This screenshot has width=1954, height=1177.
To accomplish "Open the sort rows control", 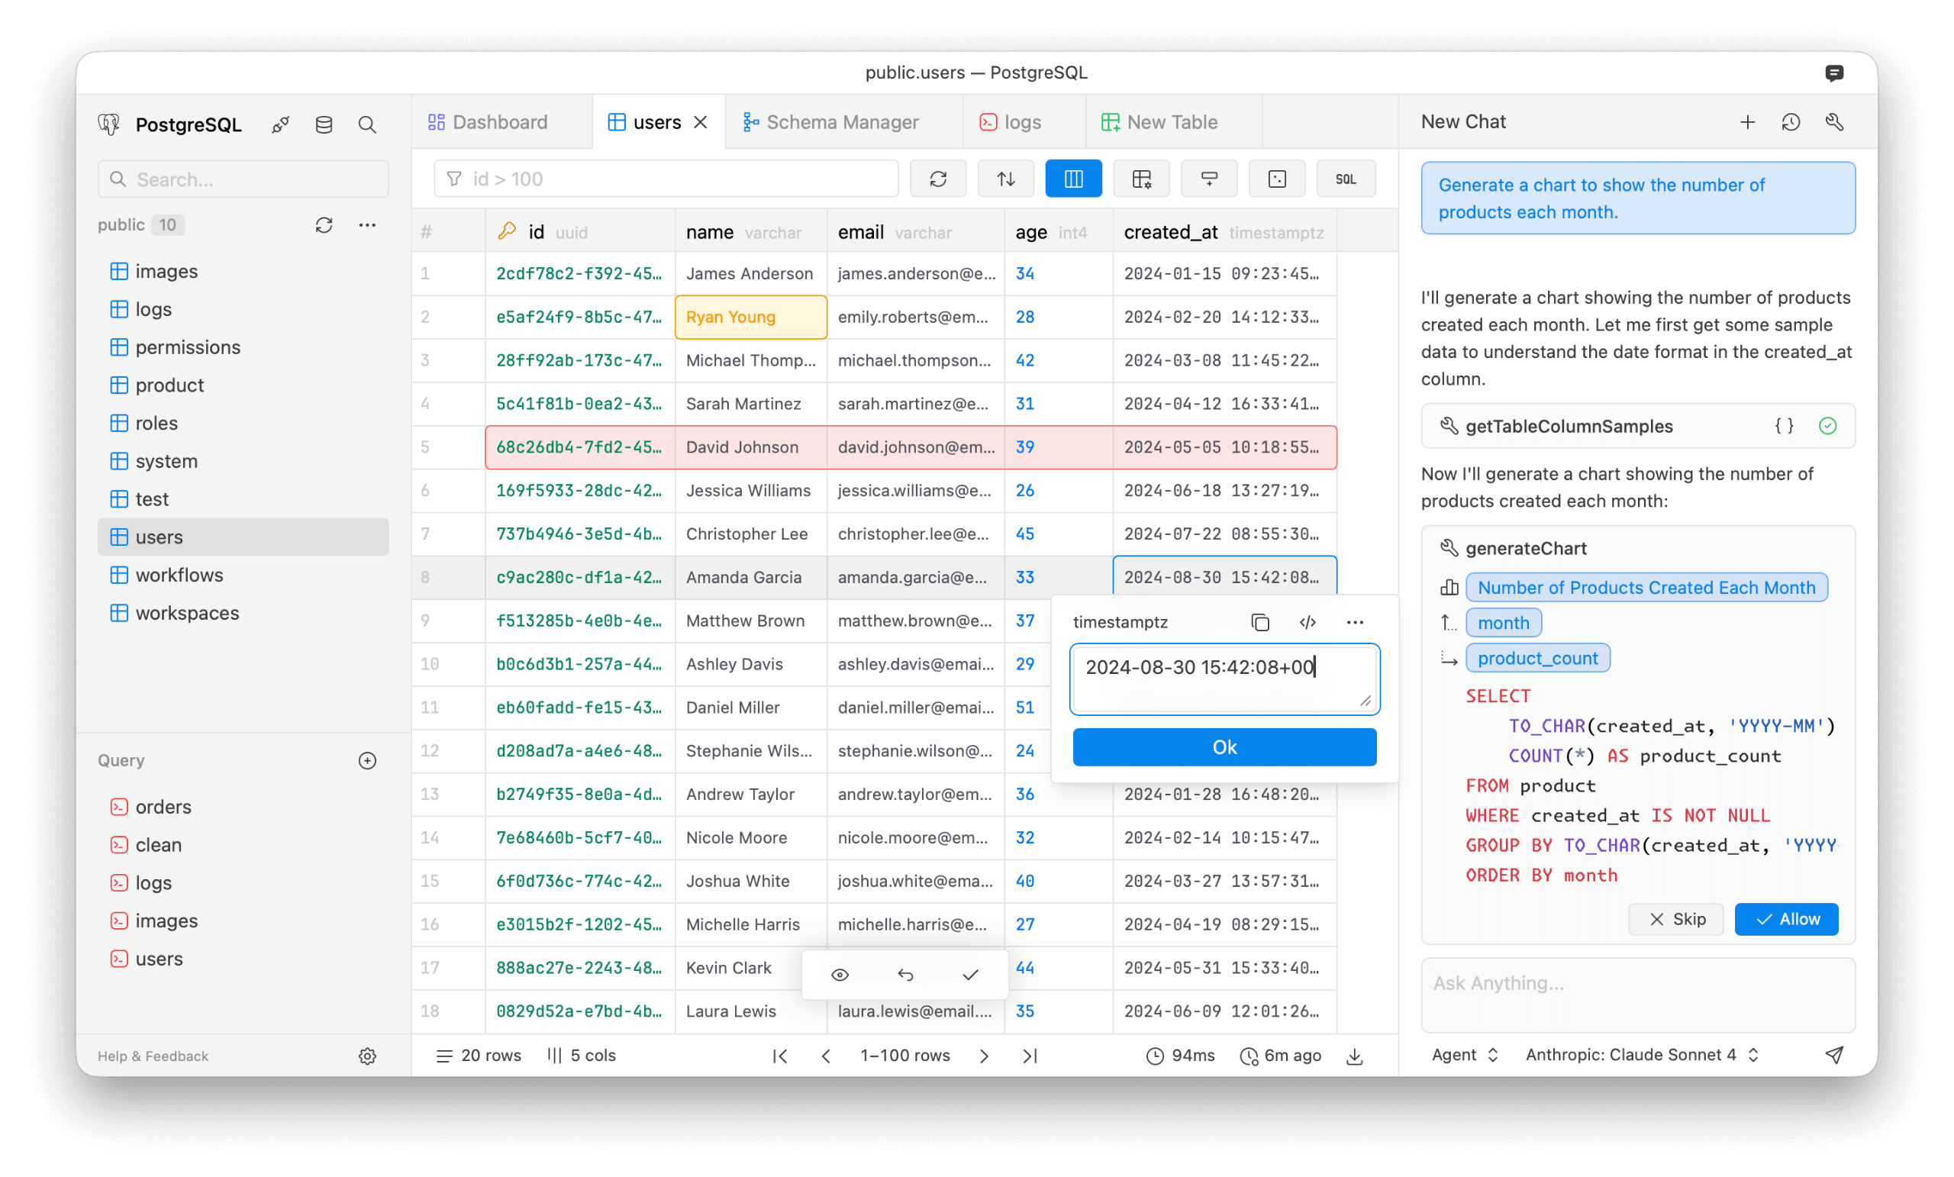I will point(1005,179).
